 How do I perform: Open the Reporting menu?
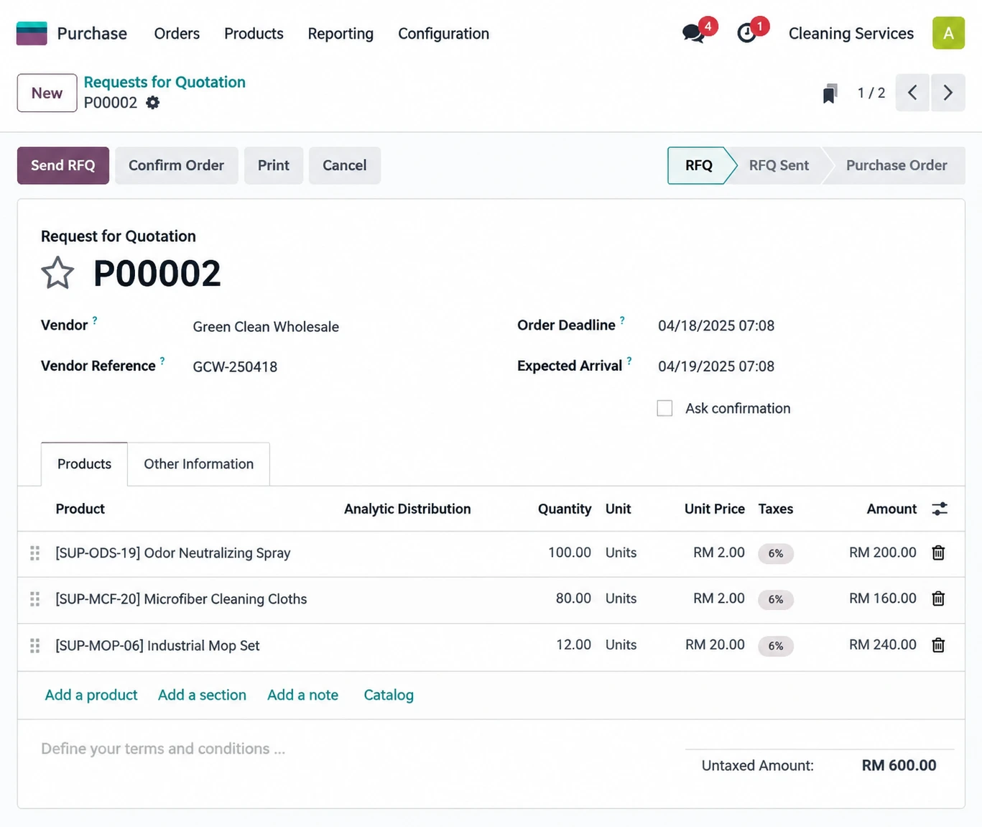(341, 34)
